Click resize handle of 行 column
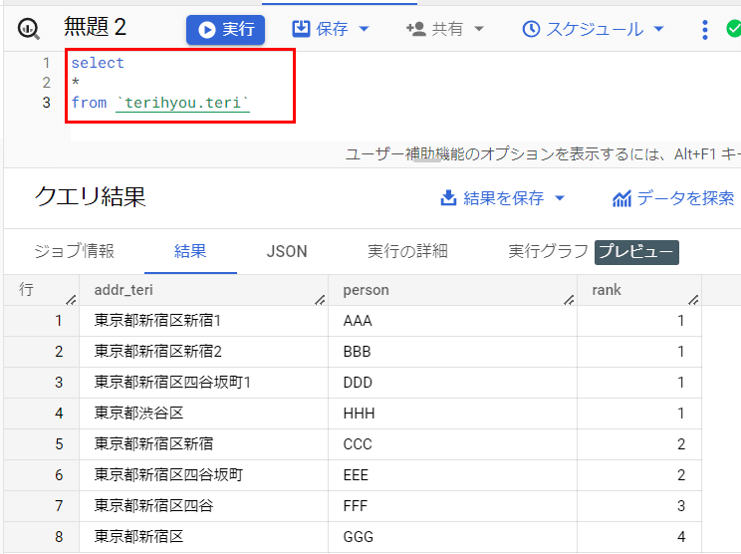Image resolution: width=741 pixels, height=554 pixels. 71,299
